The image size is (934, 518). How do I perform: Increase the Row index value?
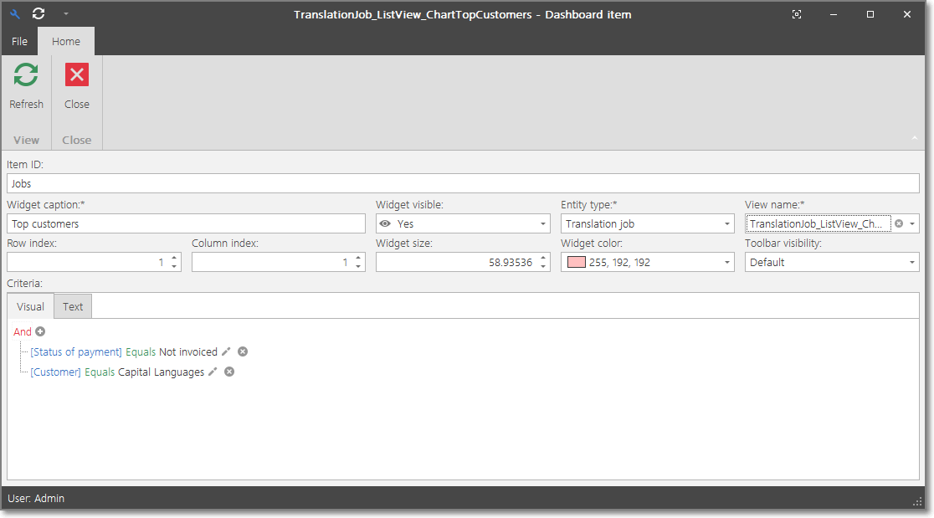point(175,259)
